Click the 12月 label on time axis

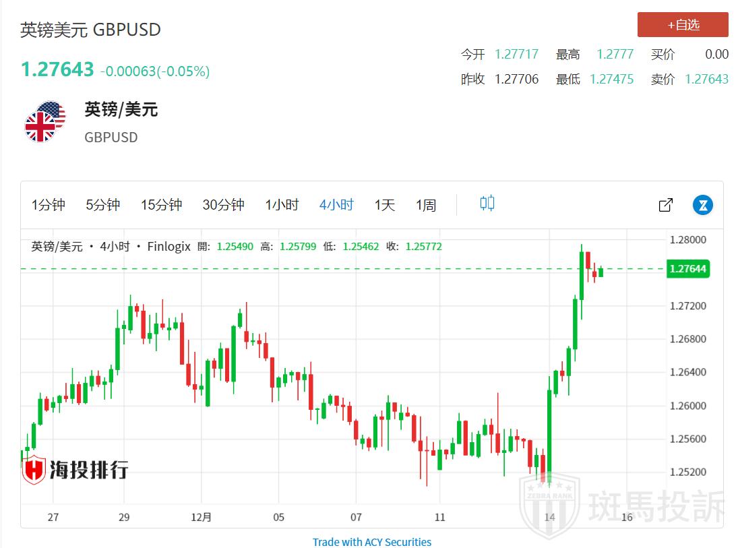point(202,518)
